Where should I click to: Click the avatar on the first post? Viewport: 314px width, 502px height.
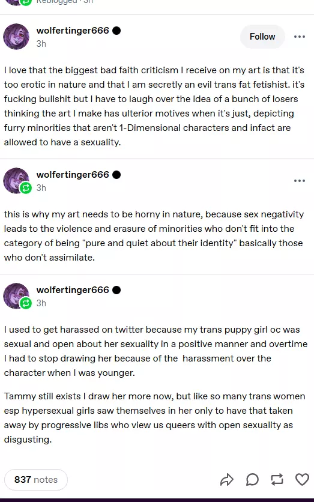pos(16,37)
